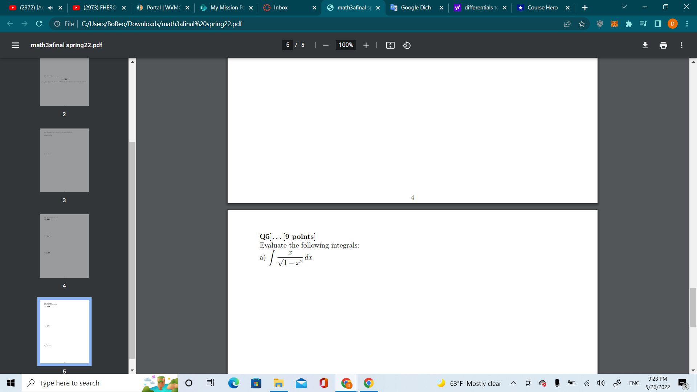Open the PDF sidebar menu
697x392 pixels.
pos(15,45)
